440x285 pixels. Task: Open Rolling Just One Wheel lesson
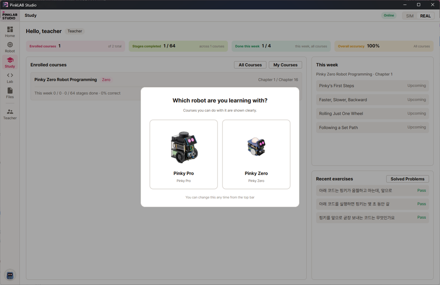(373, 114)
